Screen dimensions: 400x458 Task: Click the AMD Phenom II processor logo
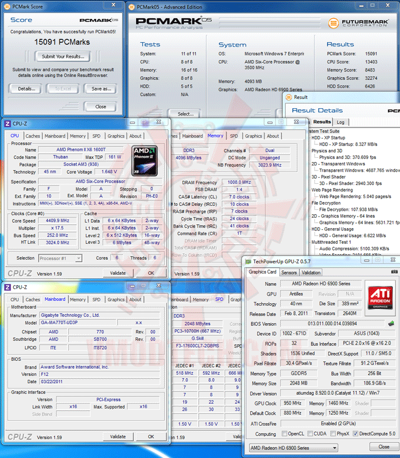click(x=144, y=161)
